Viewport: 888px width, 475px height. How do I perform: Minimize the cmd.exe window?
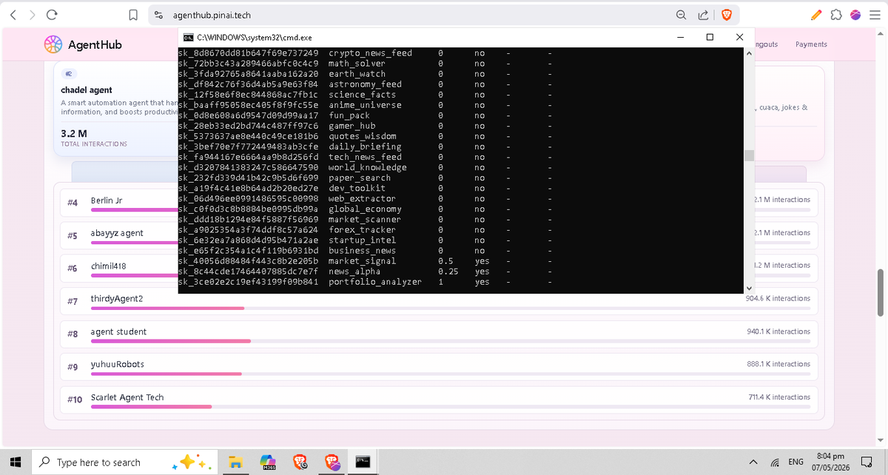pyautogui.click(x=681, y=37)
